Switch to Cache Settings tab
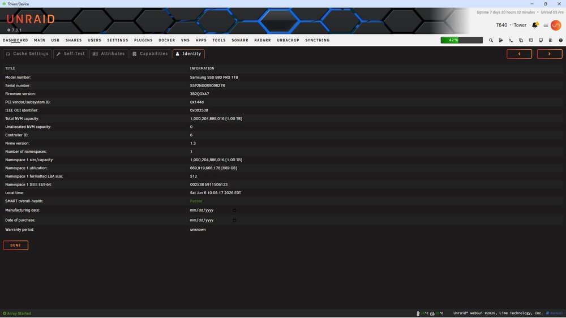The width and height of the screenshot is (566, 318). point(27,54)
